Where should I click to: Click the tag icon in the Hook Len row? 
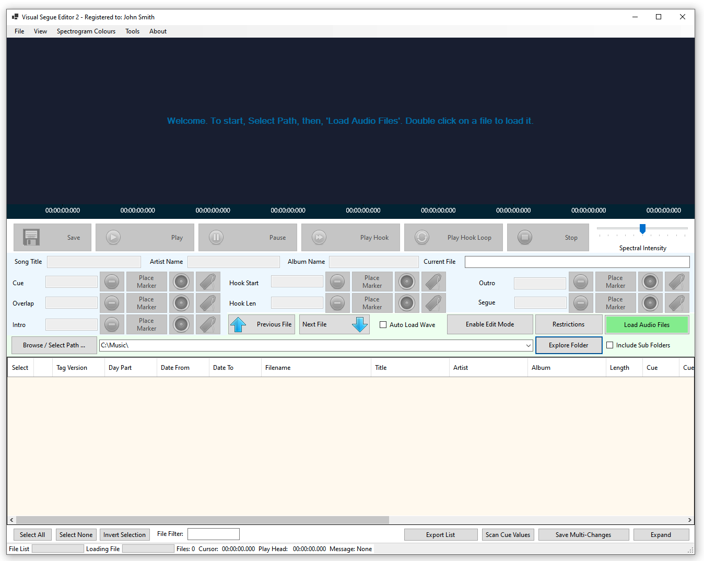point(433,303)
